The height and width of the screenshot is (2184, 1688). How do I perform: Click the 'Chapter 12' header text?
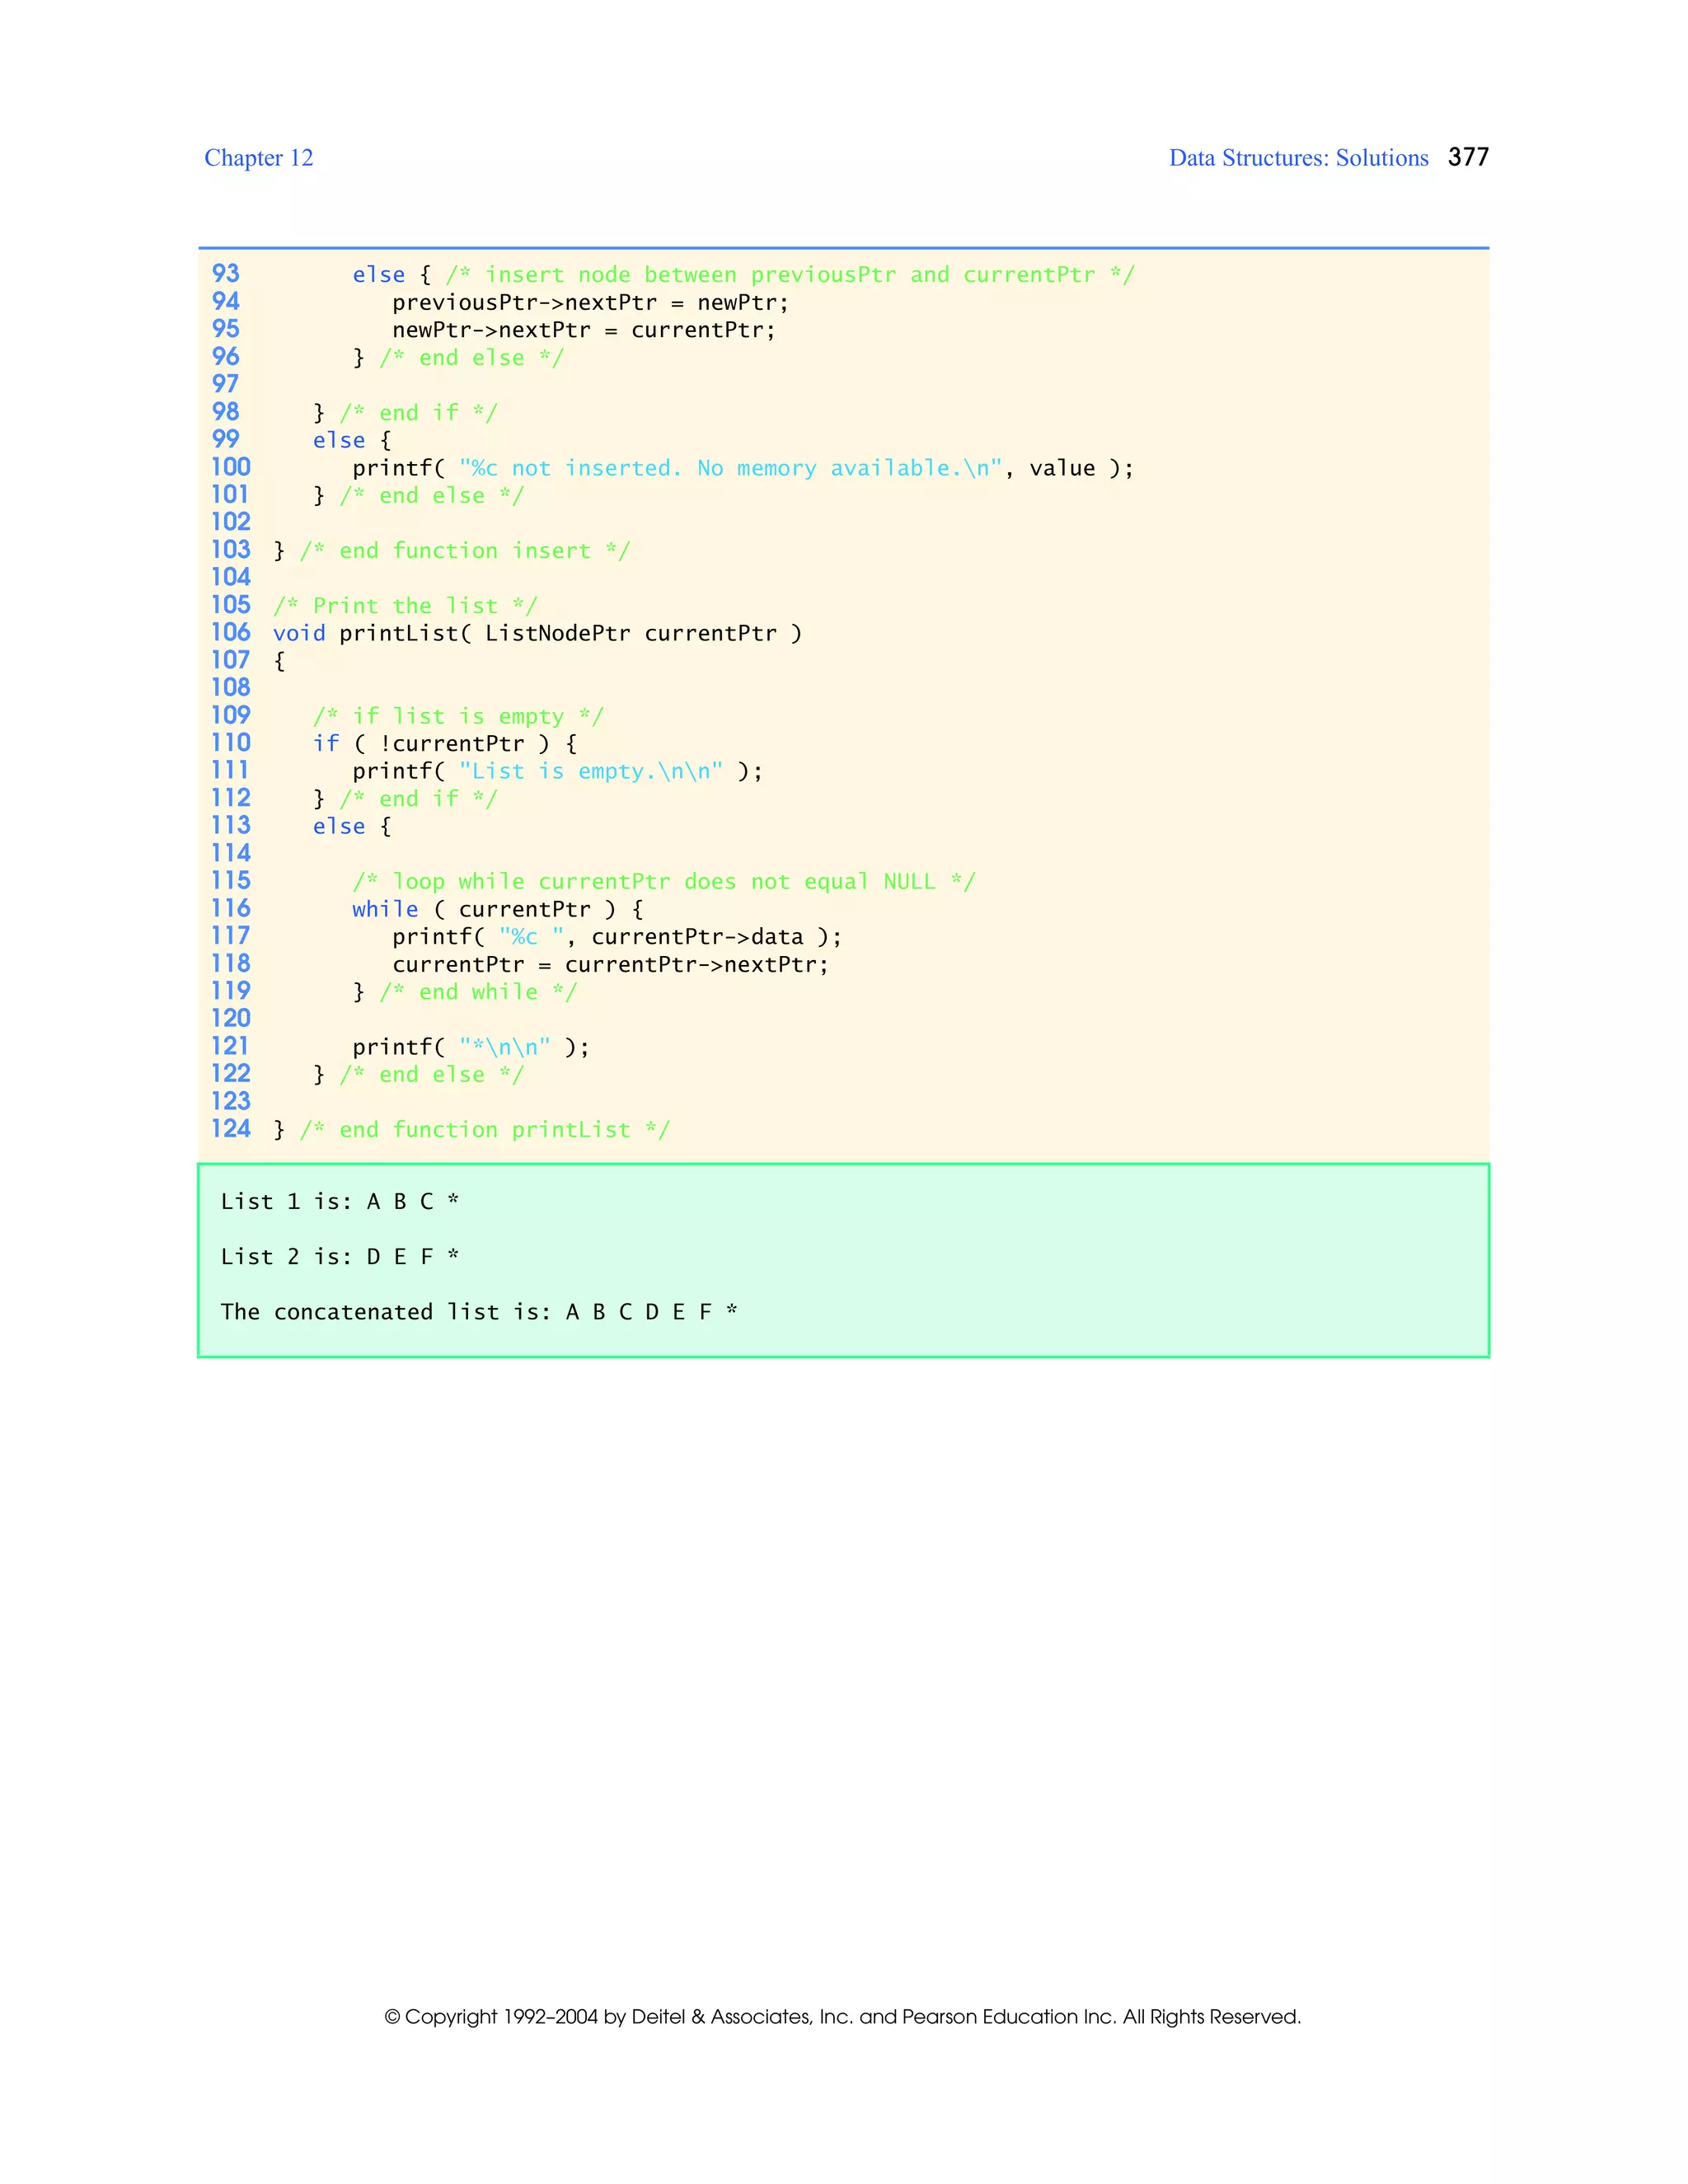pyautogui.click(x=258, y=158)
